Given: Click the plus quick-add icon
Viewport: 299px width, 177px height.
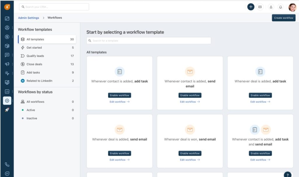Looking at the screenshot, I should pos(251,7).
